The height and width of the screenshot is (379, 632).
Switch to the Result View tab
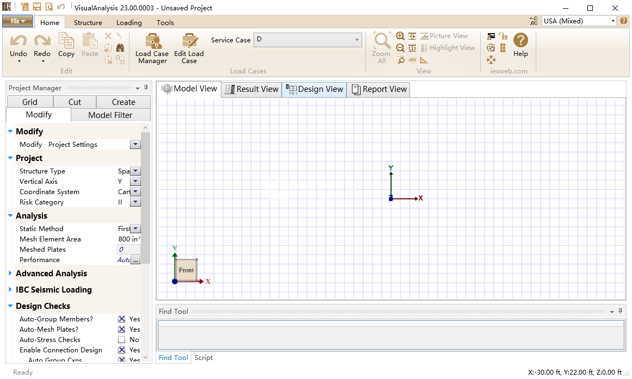(x=252, y=89)
